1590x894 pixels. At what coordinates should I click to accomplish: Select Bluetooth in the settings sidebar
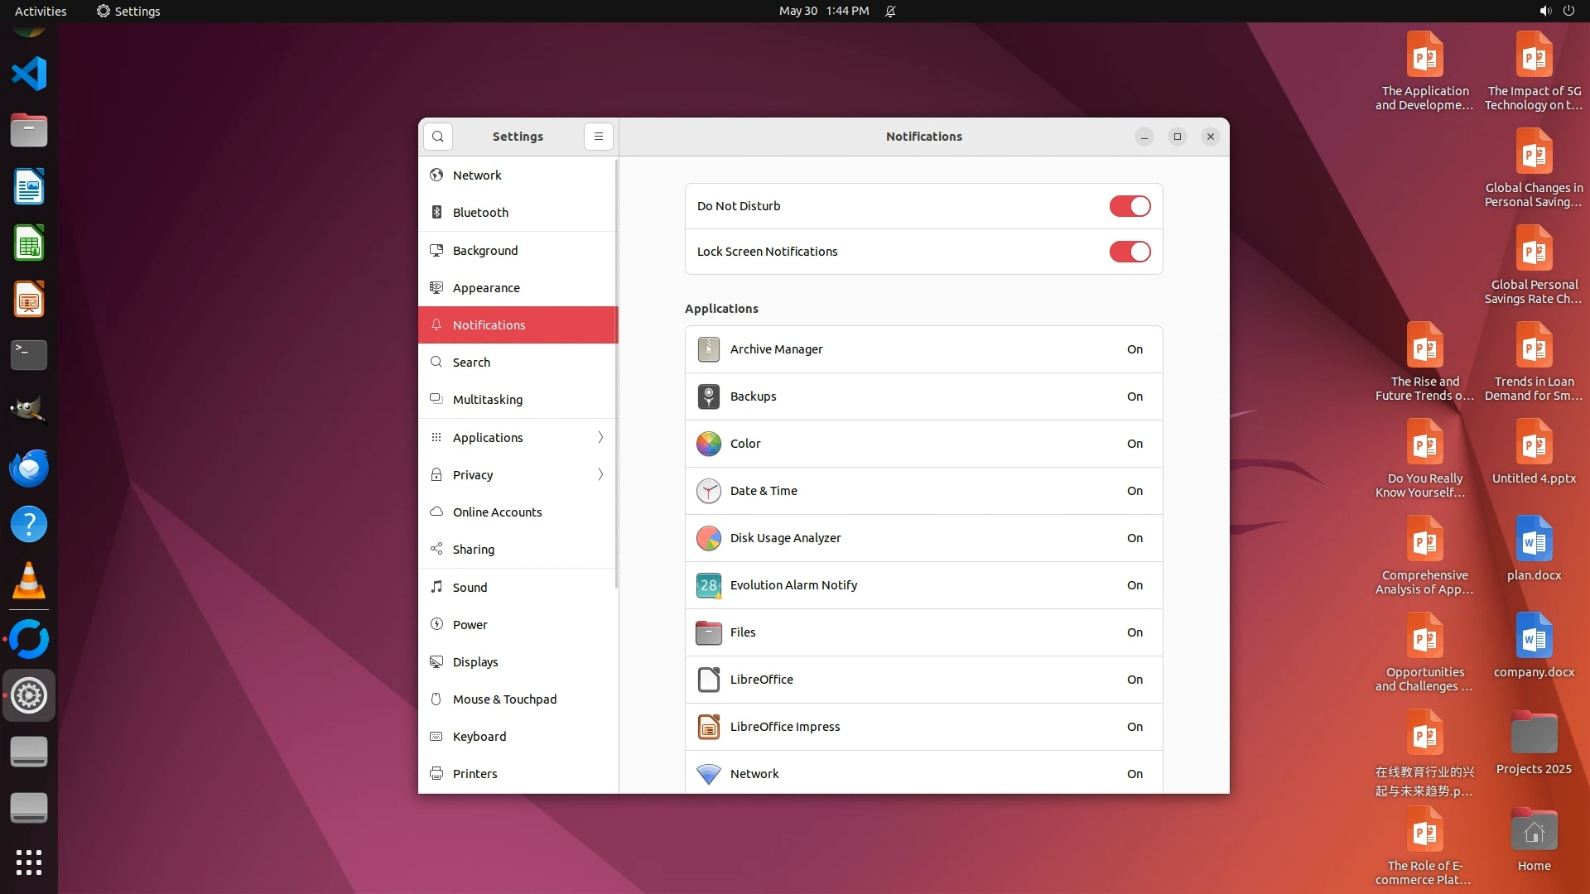click(480, 213)
